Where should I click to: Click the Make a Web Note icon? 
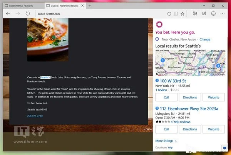204,14
